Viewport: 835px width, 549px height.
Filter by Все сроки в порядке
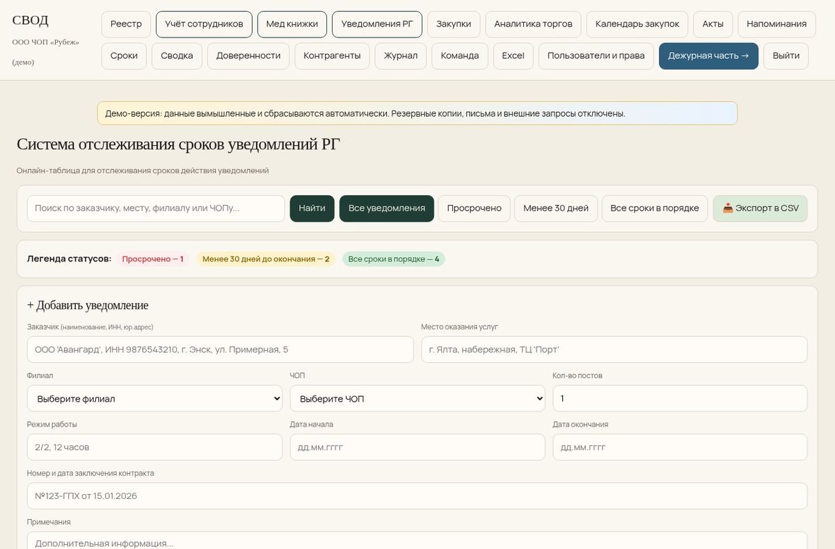(655, 208)
